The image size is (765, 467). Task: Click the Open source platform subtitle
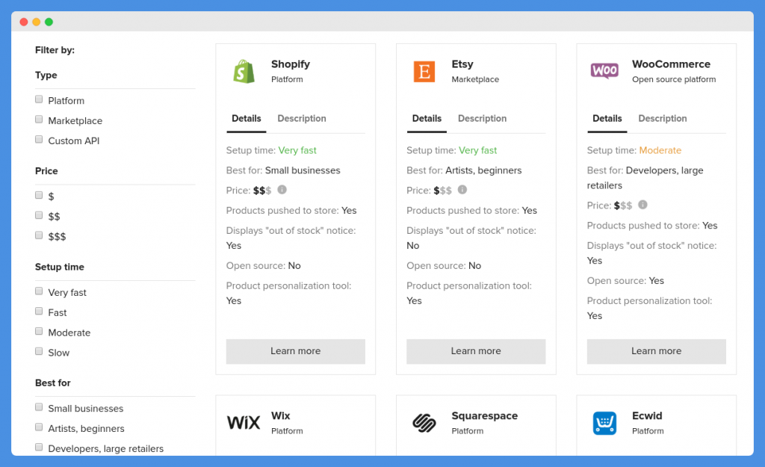pos(674,79)
